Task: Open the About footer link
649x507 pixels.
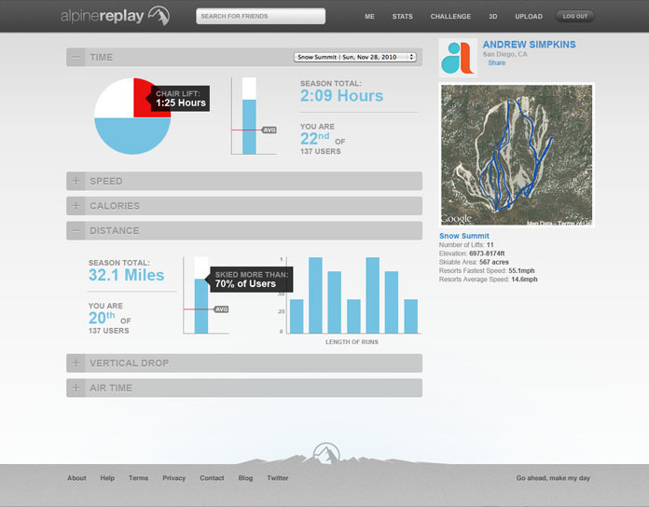Action: [x=77, y=478]
